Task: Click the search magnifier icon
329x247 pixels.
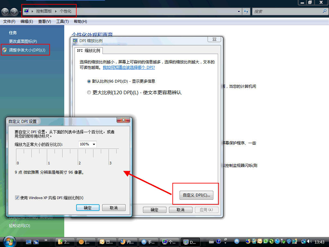Action: tap(325, 11)
